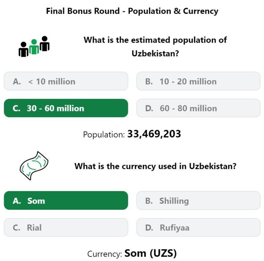
Task: Select the green person figure in icon
Action: click(x=34, y=47)
